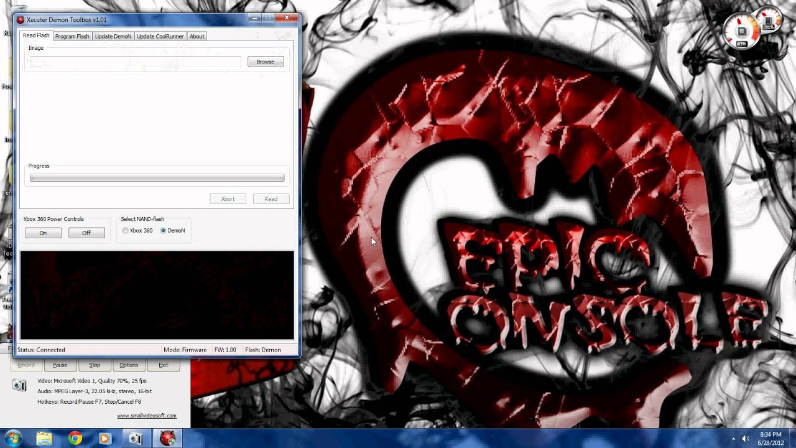Launch Google Chrome from the taskbar
Screen dimensions: 796x448
(x=75, y=439)
